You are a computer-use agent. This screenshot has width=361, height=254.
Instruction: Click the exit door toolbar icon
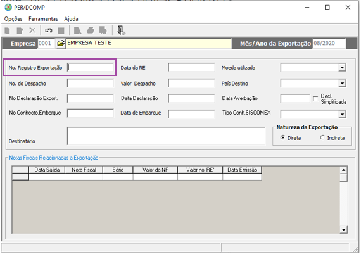pos(120,30)
